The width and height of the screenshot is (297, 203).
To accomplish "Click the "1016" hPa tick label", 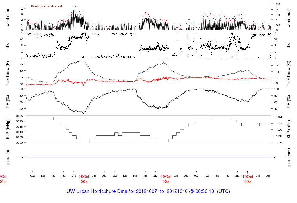I will point(279,142).
